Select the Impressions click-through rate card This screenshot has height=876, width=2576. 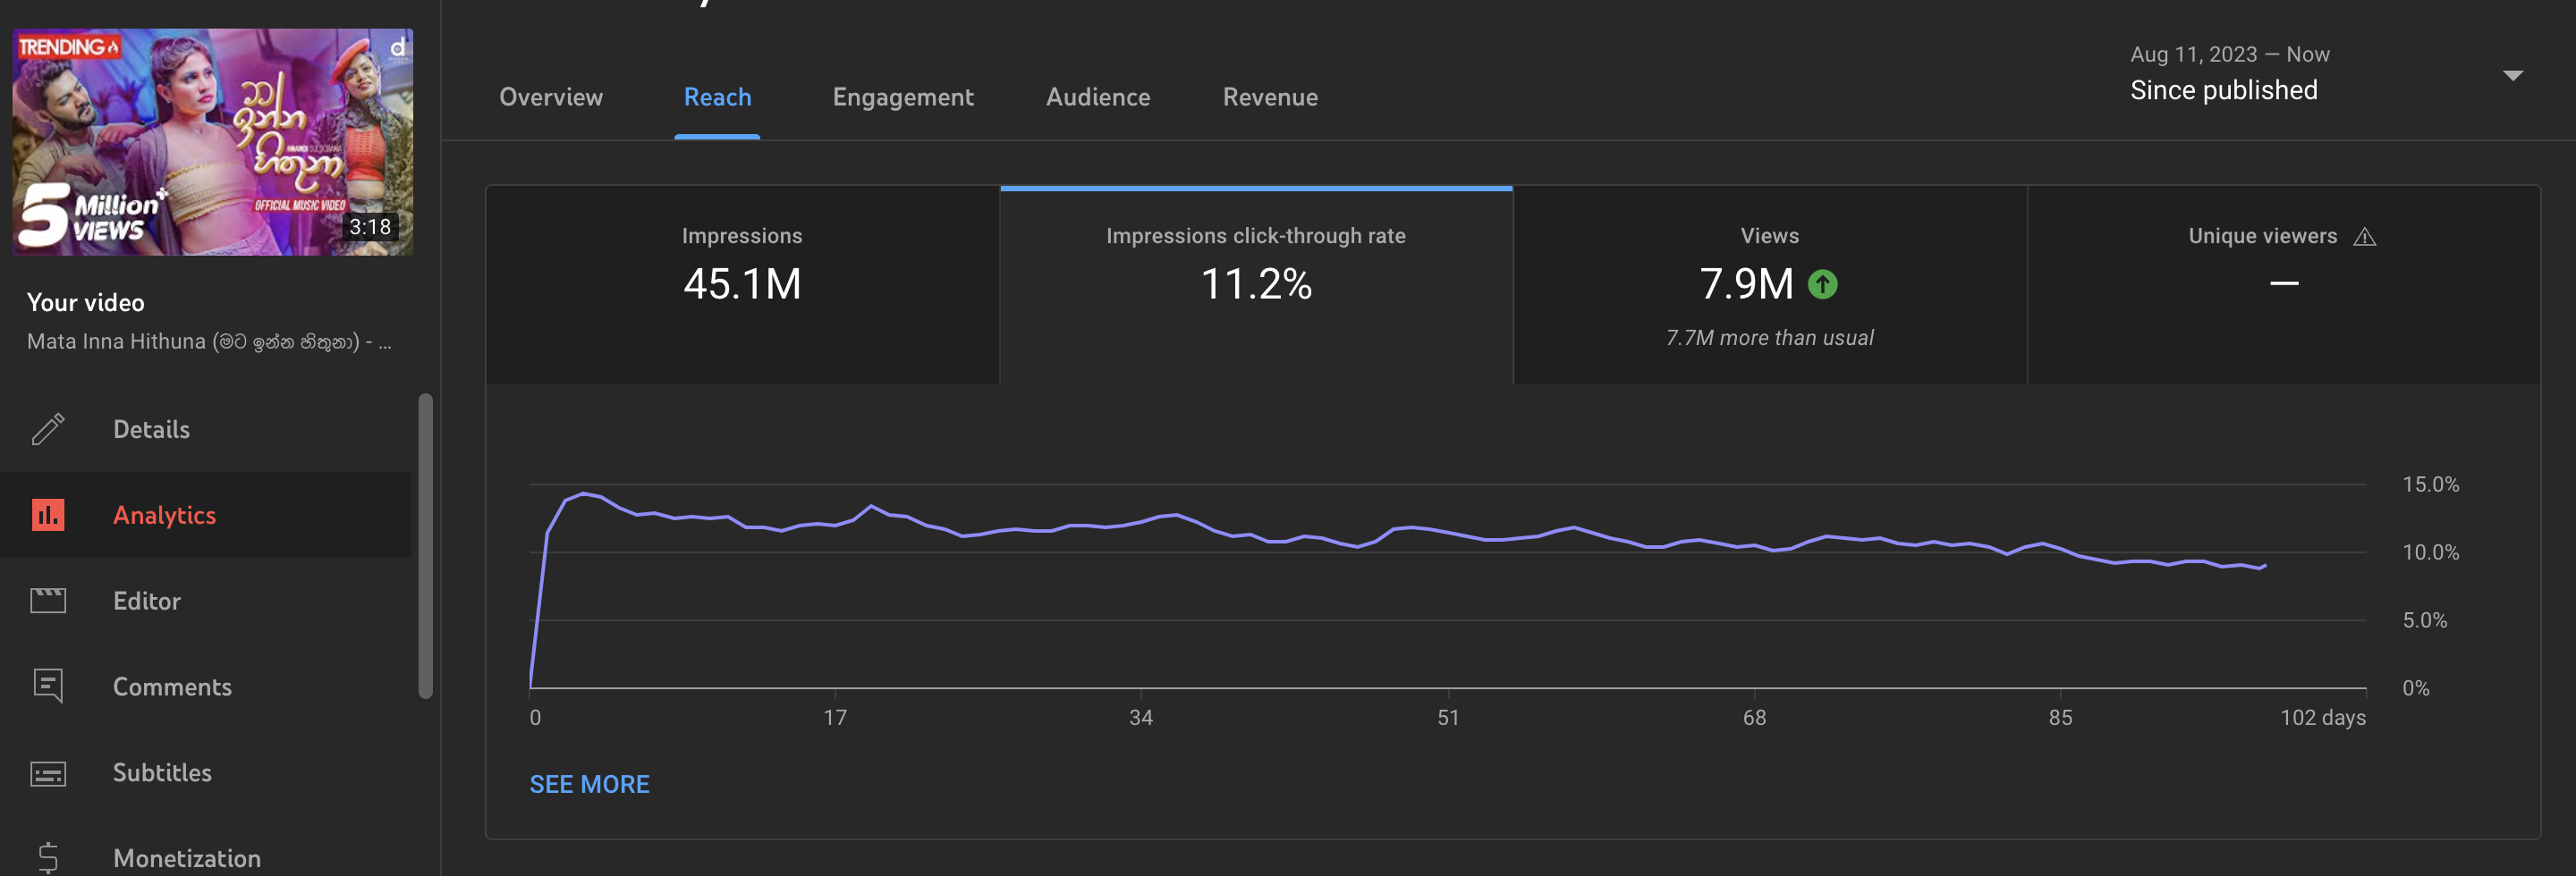(x=1256, y=284)
